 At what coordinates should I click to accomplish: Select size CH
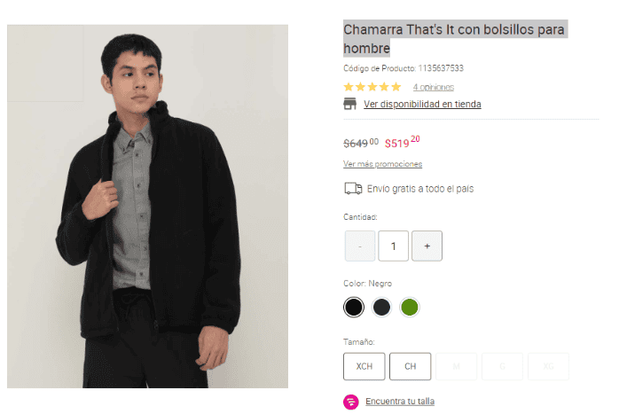(411, 366)
